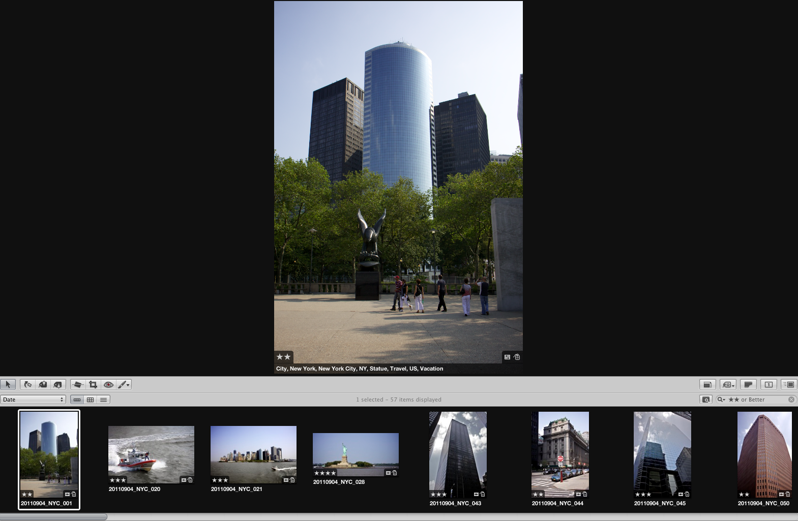The height and width of the screenshot is (521, 798).
Task: Click adjustments badge on 20110904_NYC_043 thumbnail
Action: coord(477,494)
